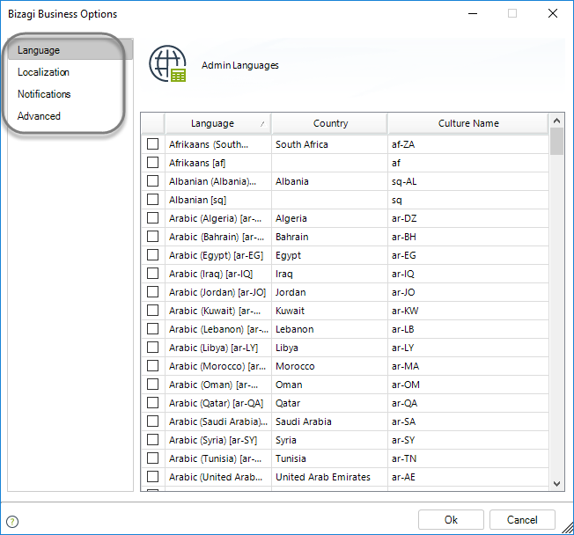Toggle the Arabic (Lebanon) checkbox
The height and width of the screenshot is (535, 574).
(152, 328)
